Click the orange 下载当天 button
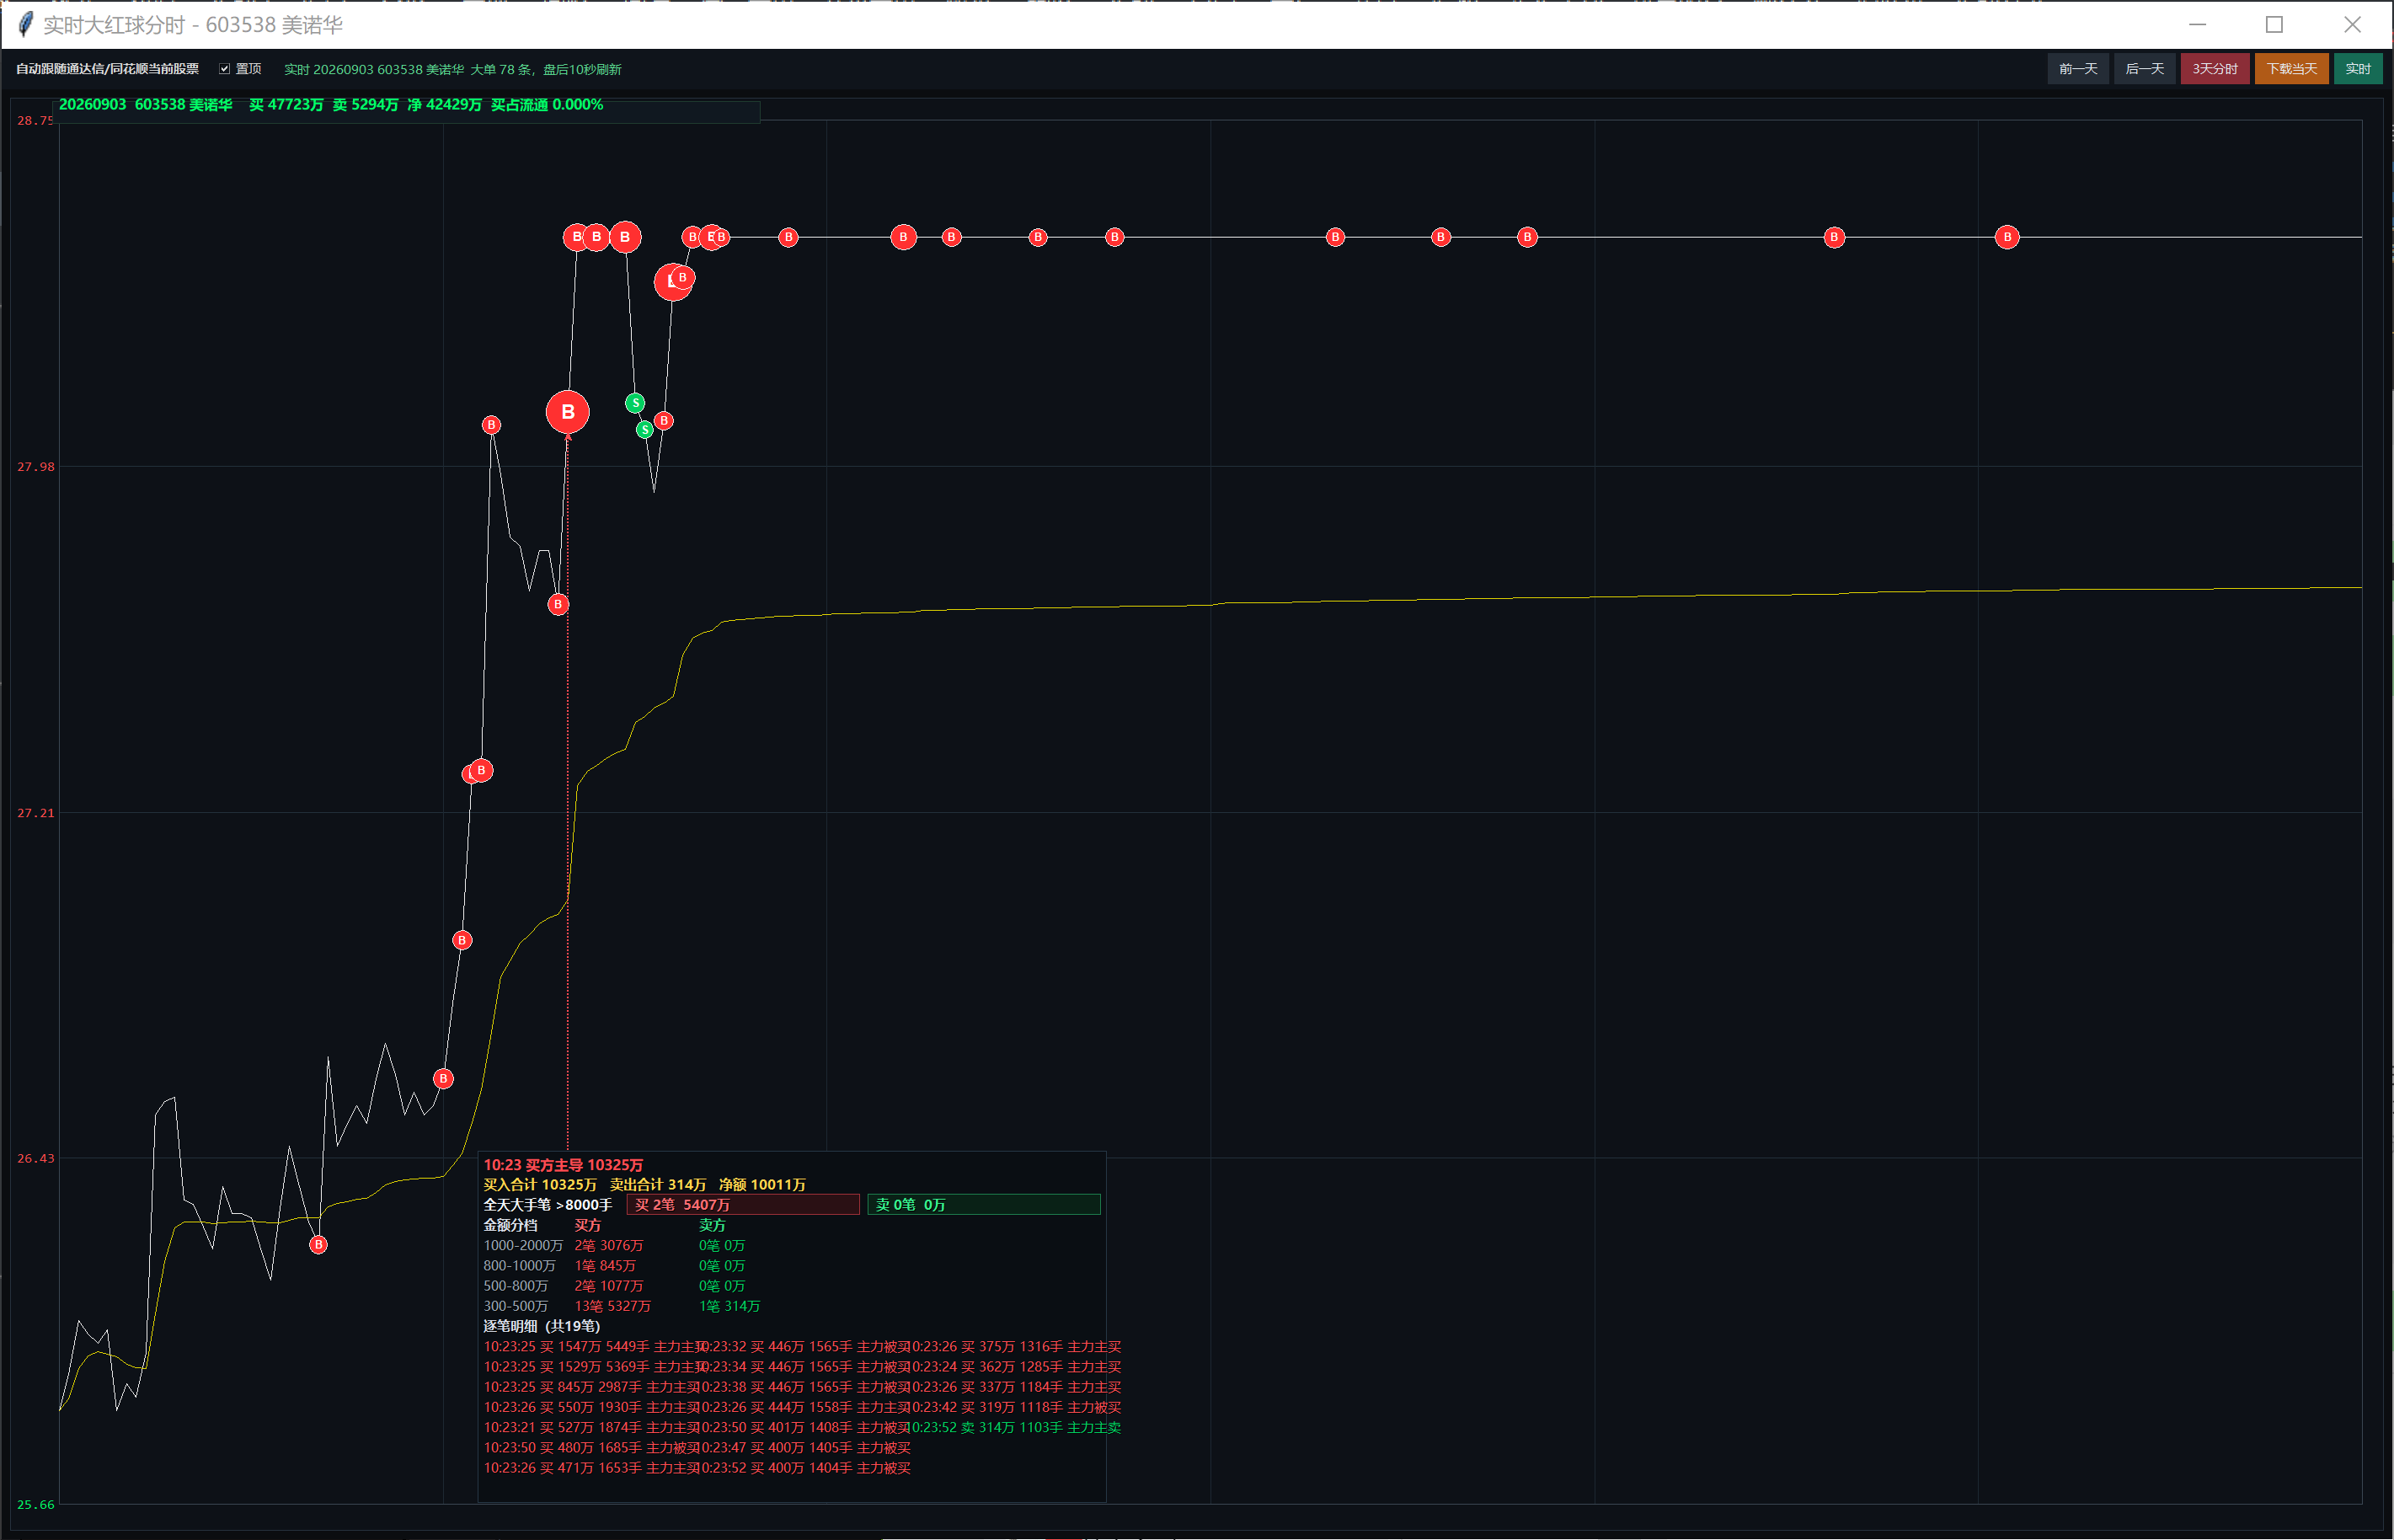Image resolution: width=2394 pixels, height=1540 pixels. tap(2291, 69)
